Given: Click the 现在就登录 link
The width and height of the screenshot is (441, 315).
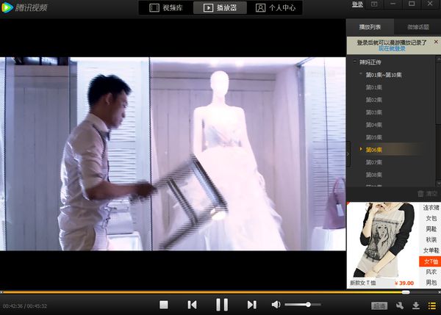Looking at the screenshot, I should (392, 48).
